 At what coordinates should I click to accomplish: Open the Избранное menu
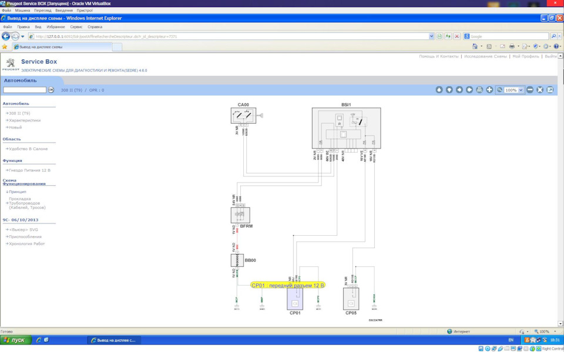coord(56,27)
